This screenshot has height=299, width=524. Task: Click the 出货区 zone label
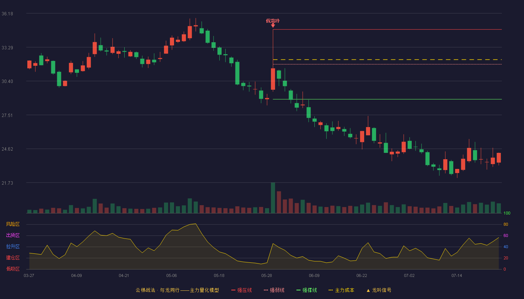13,235
